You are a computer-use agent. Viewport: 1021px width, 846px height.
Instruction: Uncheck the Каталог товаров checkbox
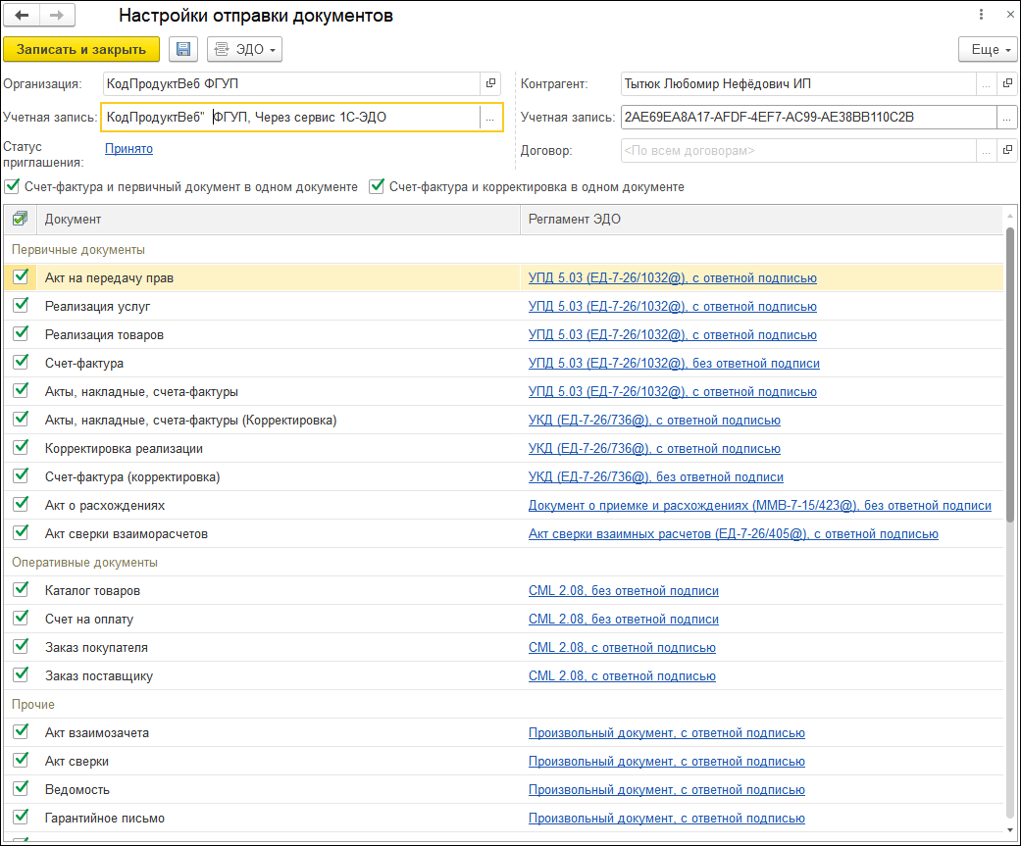21,590
